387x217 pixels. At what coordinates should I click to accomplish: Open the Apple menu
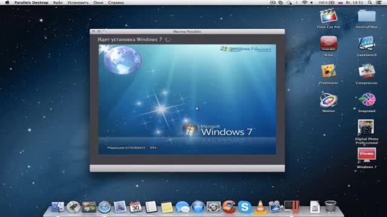tap(7, 2)
